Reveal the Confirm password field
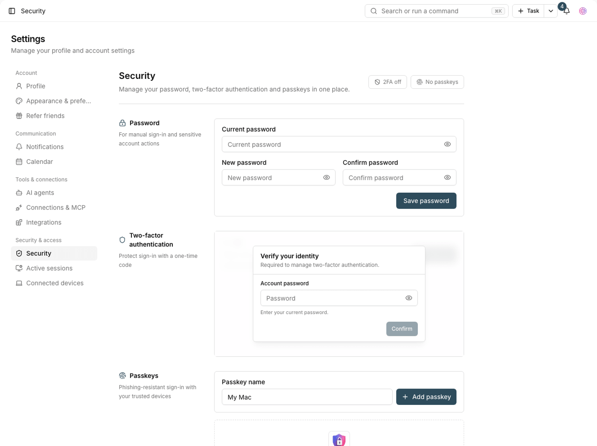The width and height of the screenshot is (597, 446). pyautogui.click(x=447, y=178)
